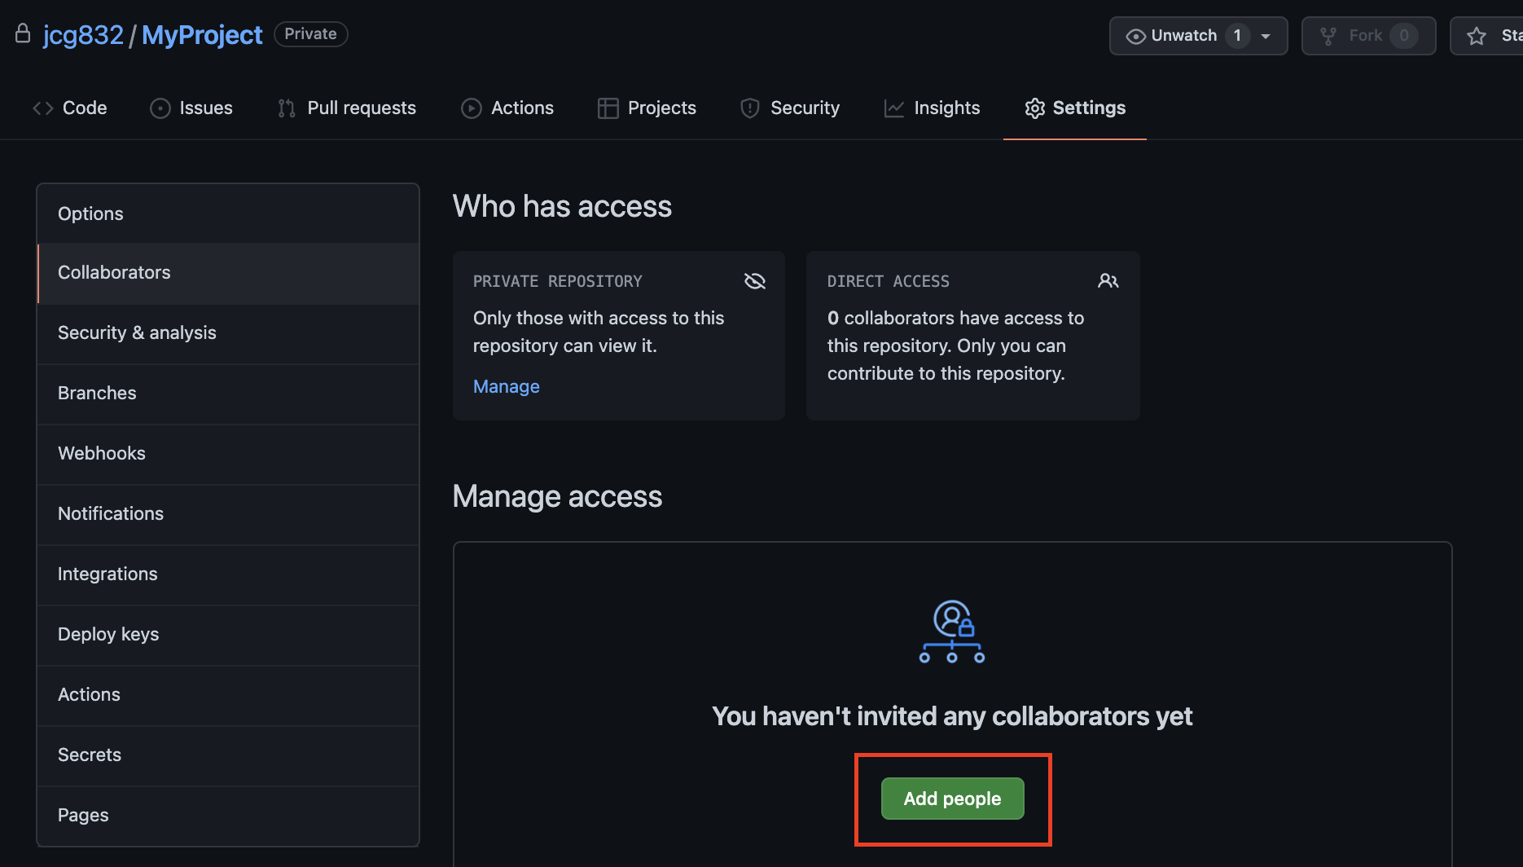Open the jcg832 user profile link
Viewport: 1523px width, 867px height.
tap(83, 35)
